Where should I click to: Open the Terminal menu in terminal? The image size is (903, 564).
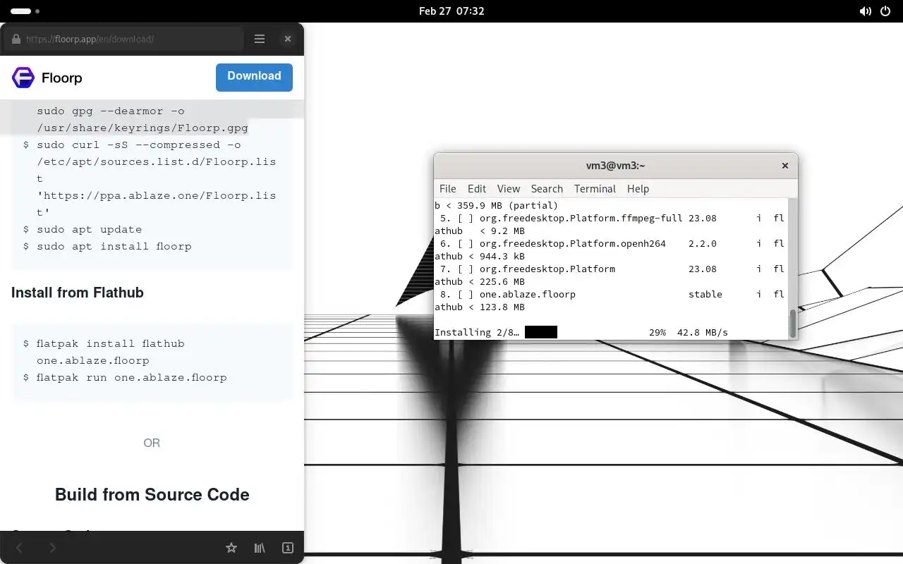pos(595,189)
